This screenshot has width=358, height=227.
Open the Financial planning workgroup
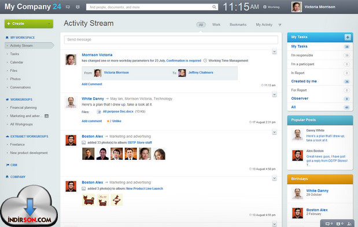click(x=23, y=108)
